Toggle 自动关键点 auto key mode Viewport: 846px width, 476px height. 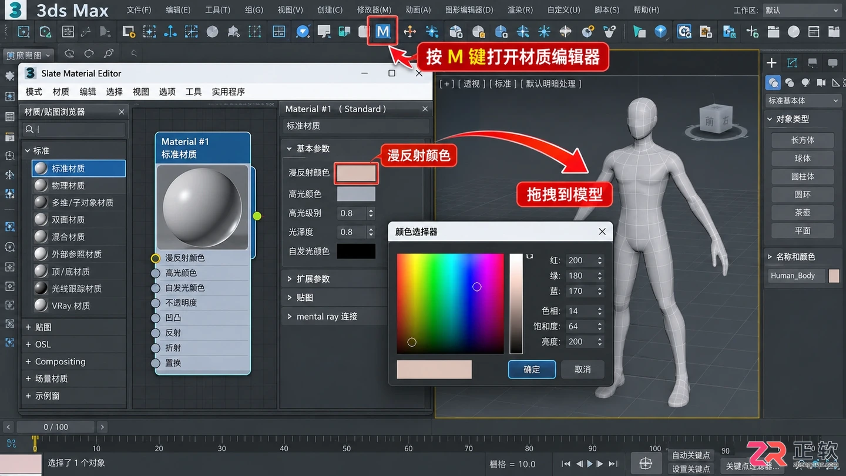click(691, 455)
